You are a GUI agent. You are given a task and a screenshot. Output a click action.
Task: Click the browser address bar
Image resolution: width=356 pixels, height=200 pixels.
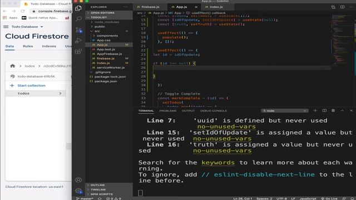[x=51, y=11]
